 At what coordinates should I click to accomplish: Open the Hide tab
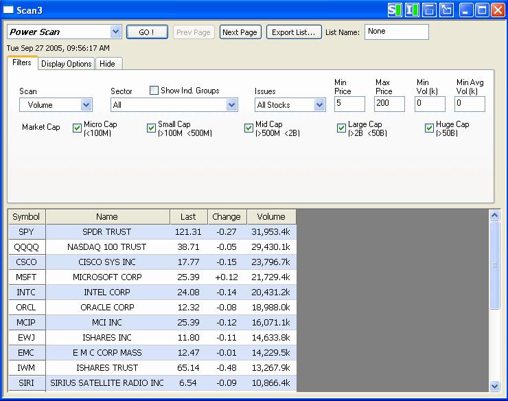click(107, 64)
